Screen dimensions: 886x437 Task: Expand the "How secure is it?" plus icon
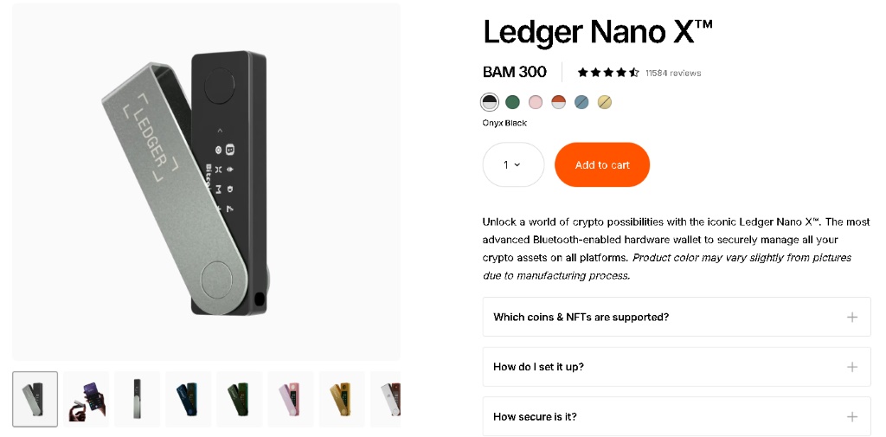pos(852,417)
